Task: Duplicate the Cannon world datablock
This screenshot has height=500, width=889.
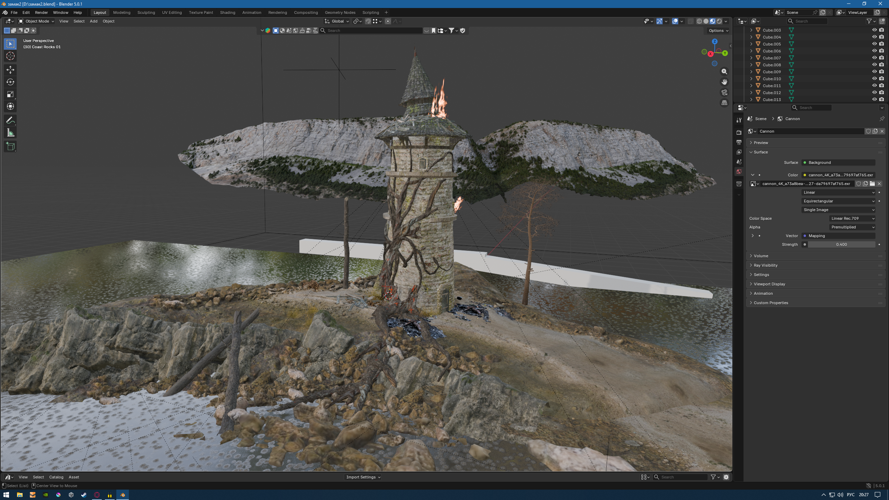Action: [x=875, y=131]
